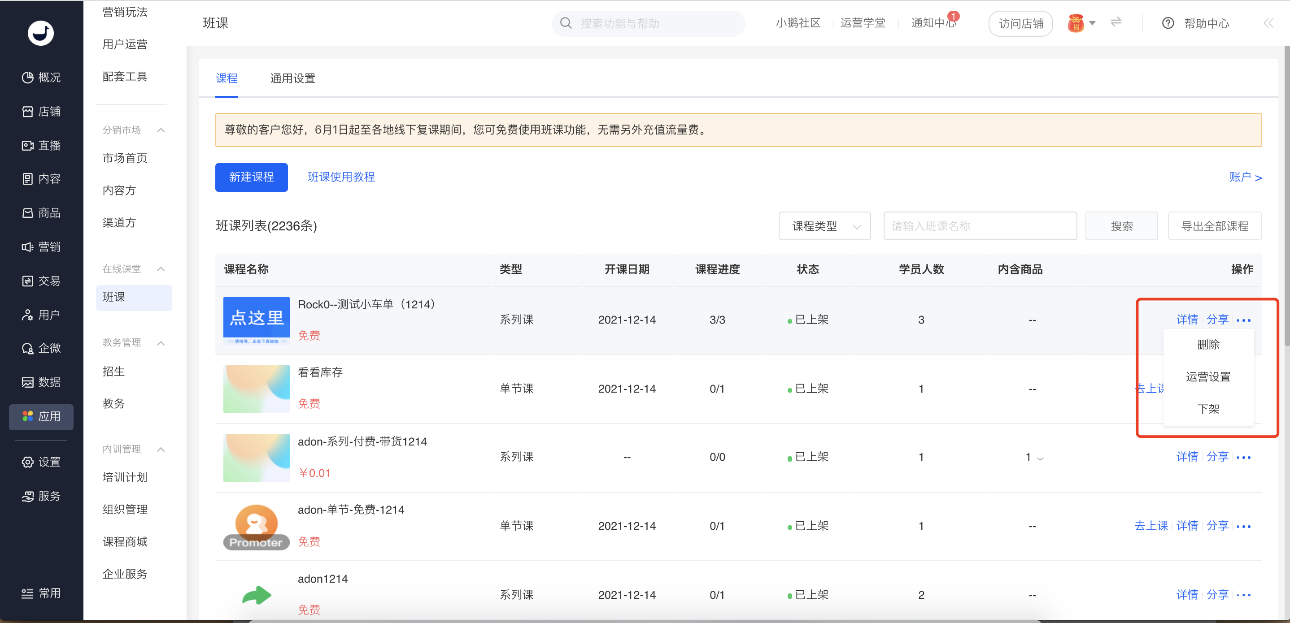Click the switch arrows icon in header
This screenshot has height=623, width=1290.
click(1116, 22)
